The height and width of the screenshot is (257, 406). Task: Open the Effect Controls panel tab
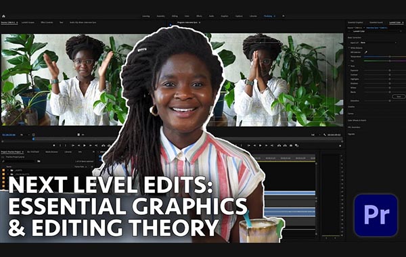tap(47, 22)
